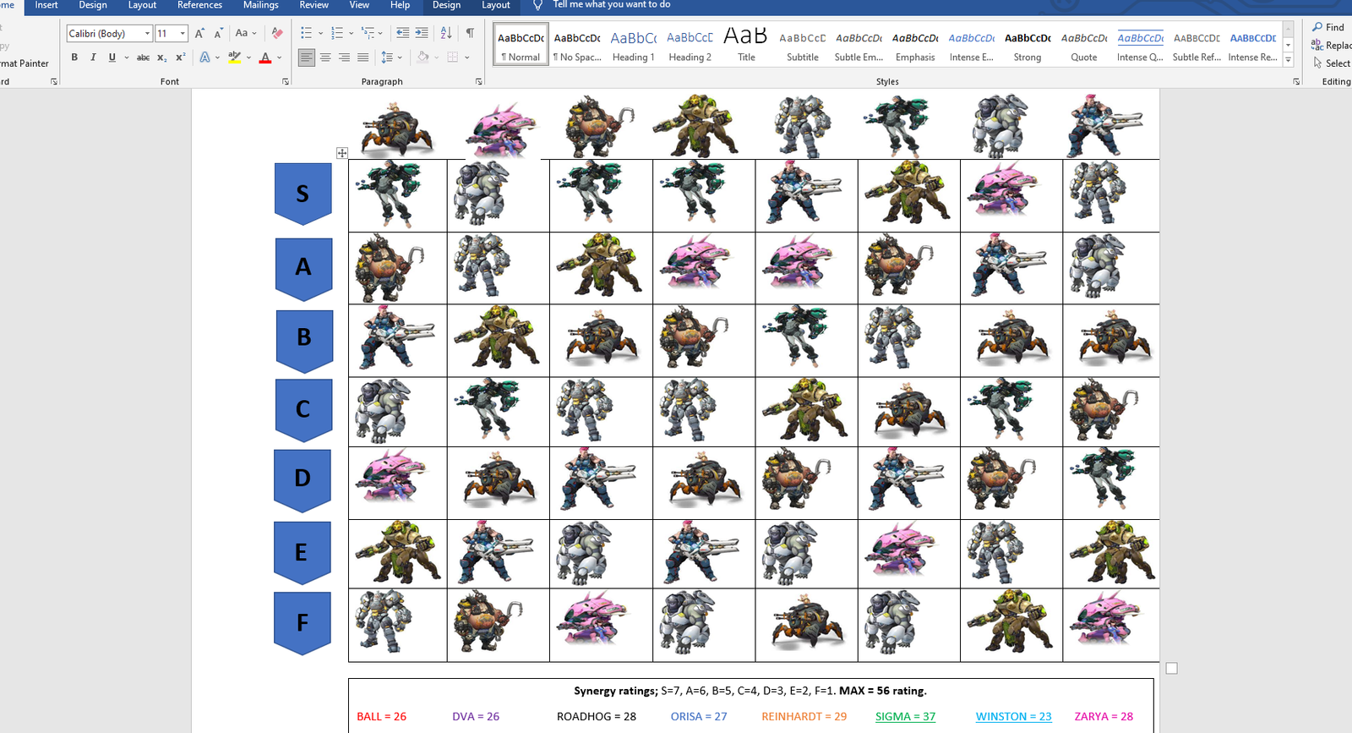Select the S tier label shape
This screenshot has width=1352, height=733.
click(x=303, y=194)
